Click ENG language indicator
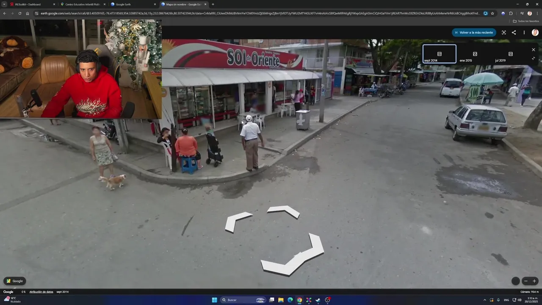Image resolution: width=542 pixels, height=305 pixels. [506, 300]
